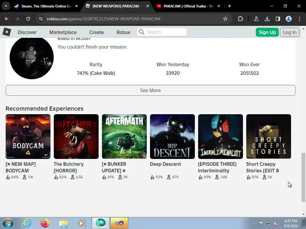Click the Recommended Experiences heading
This screenshot has height=229, width=306.
(x=45, y=109)
